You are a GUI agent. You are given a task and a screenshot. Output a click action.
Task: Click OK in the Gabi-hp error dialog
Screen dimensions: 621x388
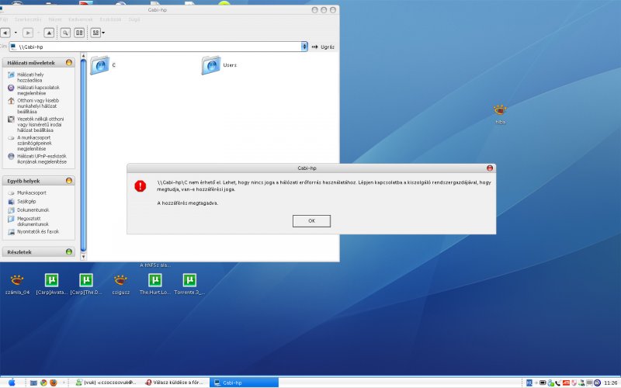pyautogui.click(x=311, y=221)
